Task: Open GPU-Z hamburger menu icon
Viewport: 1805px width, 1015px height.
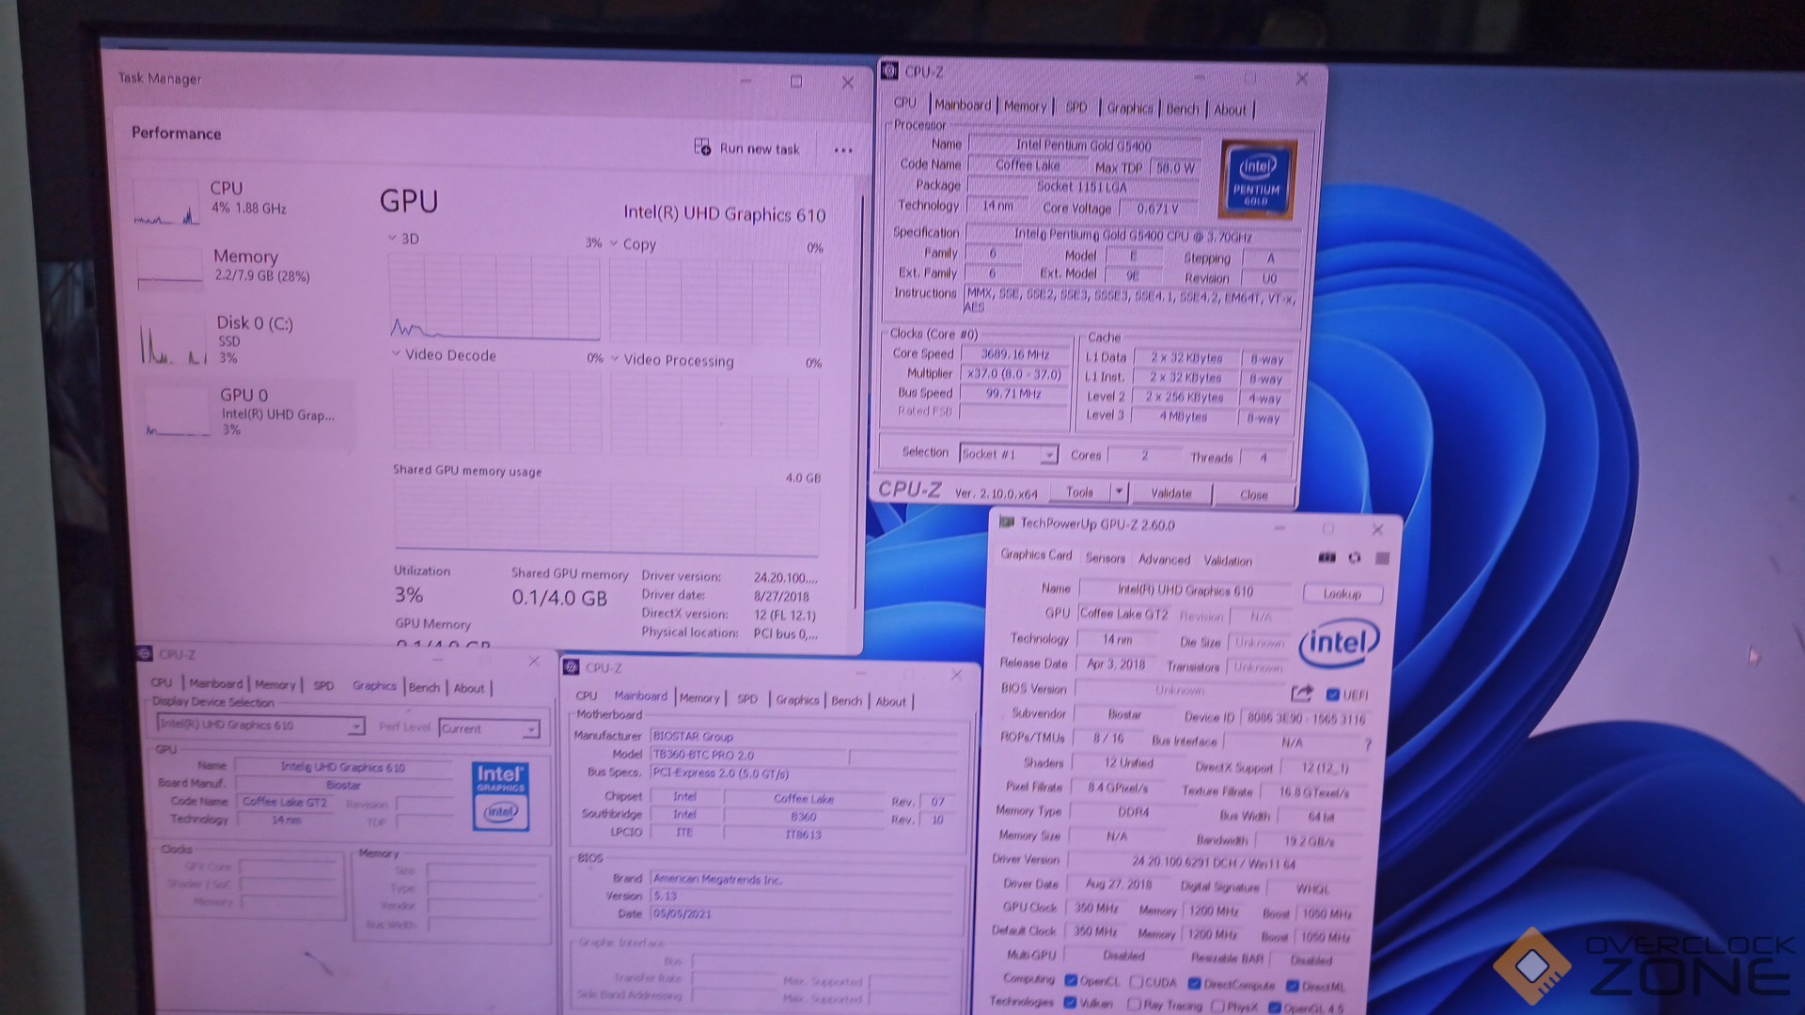Action: (x=1382, y=558)
